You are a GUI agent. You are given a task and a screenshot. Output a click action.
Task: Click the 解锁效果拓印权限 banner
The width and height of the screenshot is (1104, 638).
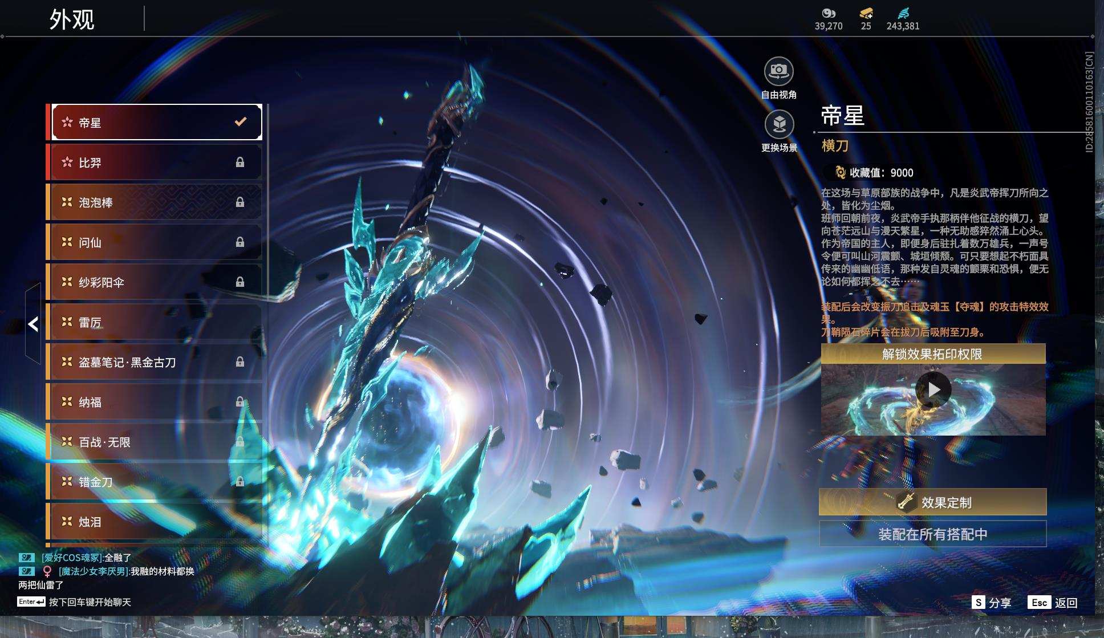pyautogui.click(x=933, y=354)
